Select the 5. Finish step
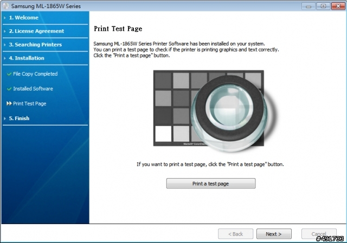Viewport: 347px width, 243px height. (19, 119)
